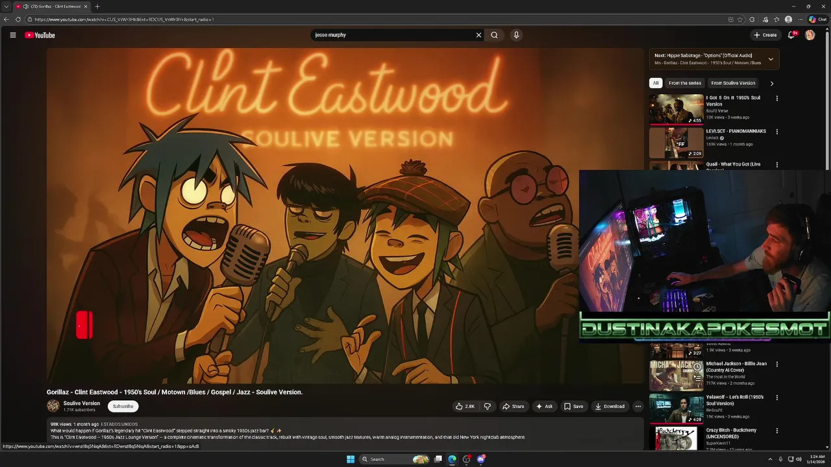Start voice search with the microphone
The height and width of the screenshot is (467, 831).
(x=516, y=35)
